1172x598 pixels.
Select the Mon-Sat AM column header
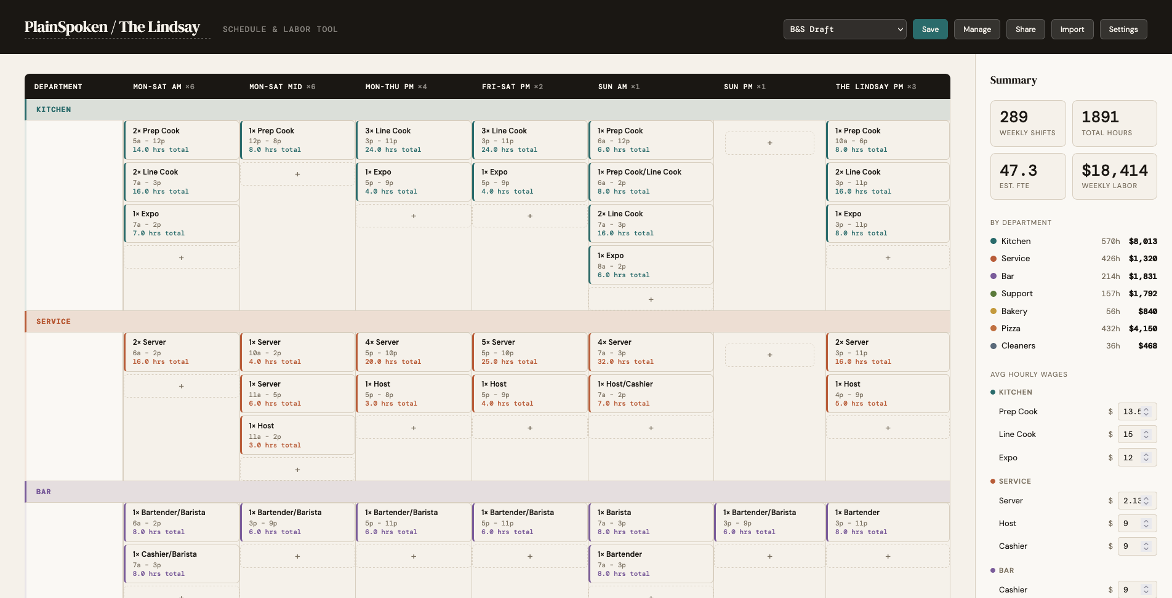pos(164,87)
